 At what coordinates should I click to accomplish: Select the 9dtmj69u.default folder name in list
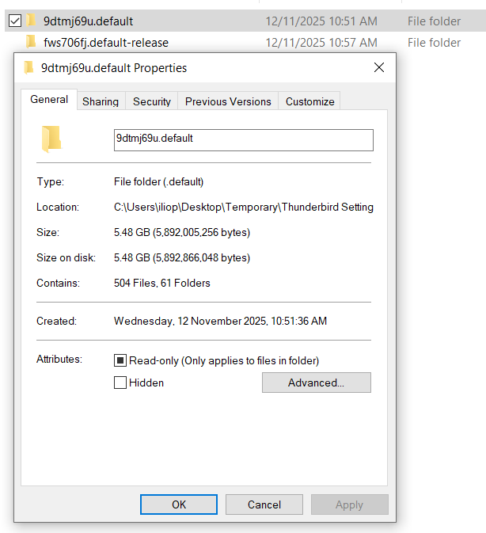[89, 21]
